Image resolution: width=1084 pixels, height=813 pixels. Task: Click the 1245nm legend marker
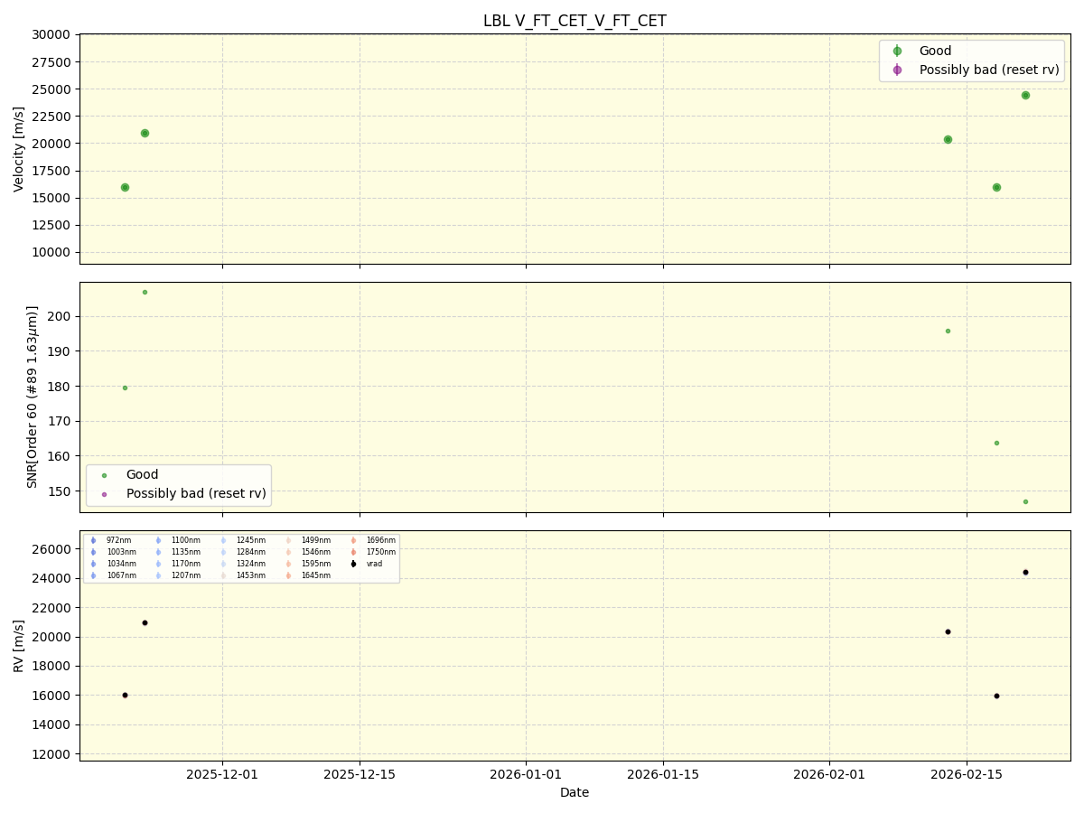tap(223, 540)
